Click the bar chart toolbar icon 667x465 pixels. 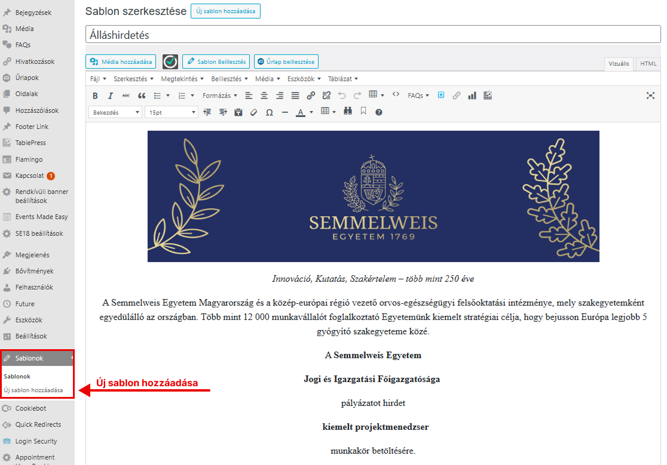point(472,96)
